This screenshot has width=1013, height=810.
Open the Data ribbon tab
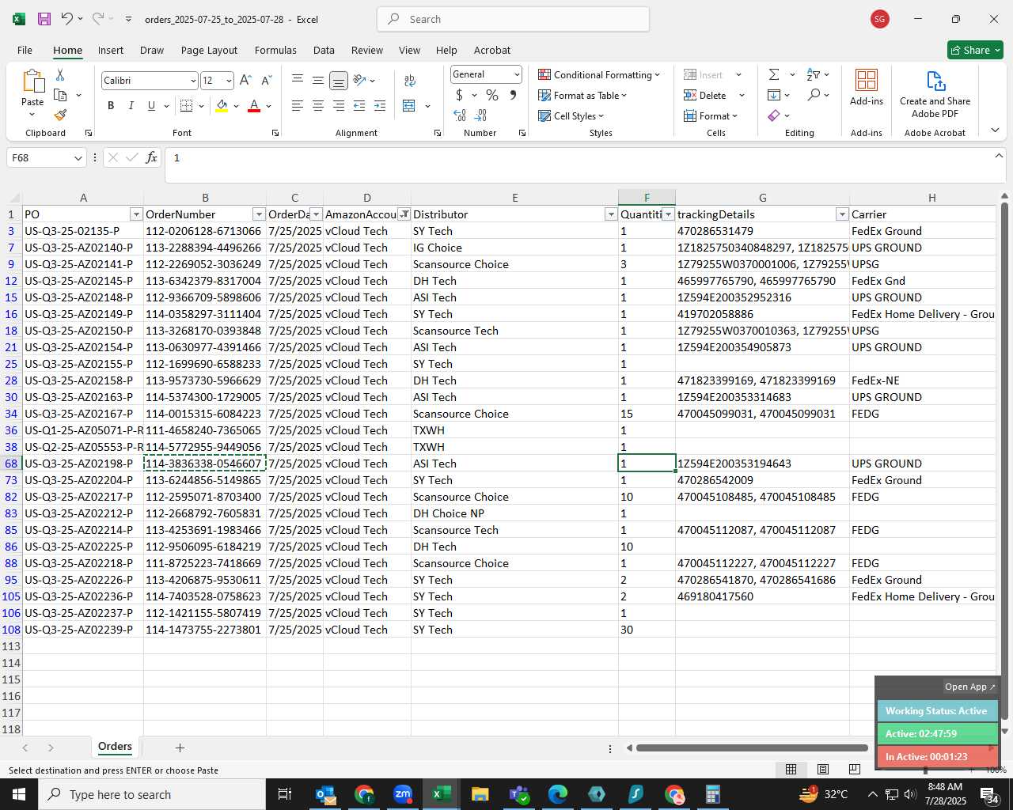[324, 50]
